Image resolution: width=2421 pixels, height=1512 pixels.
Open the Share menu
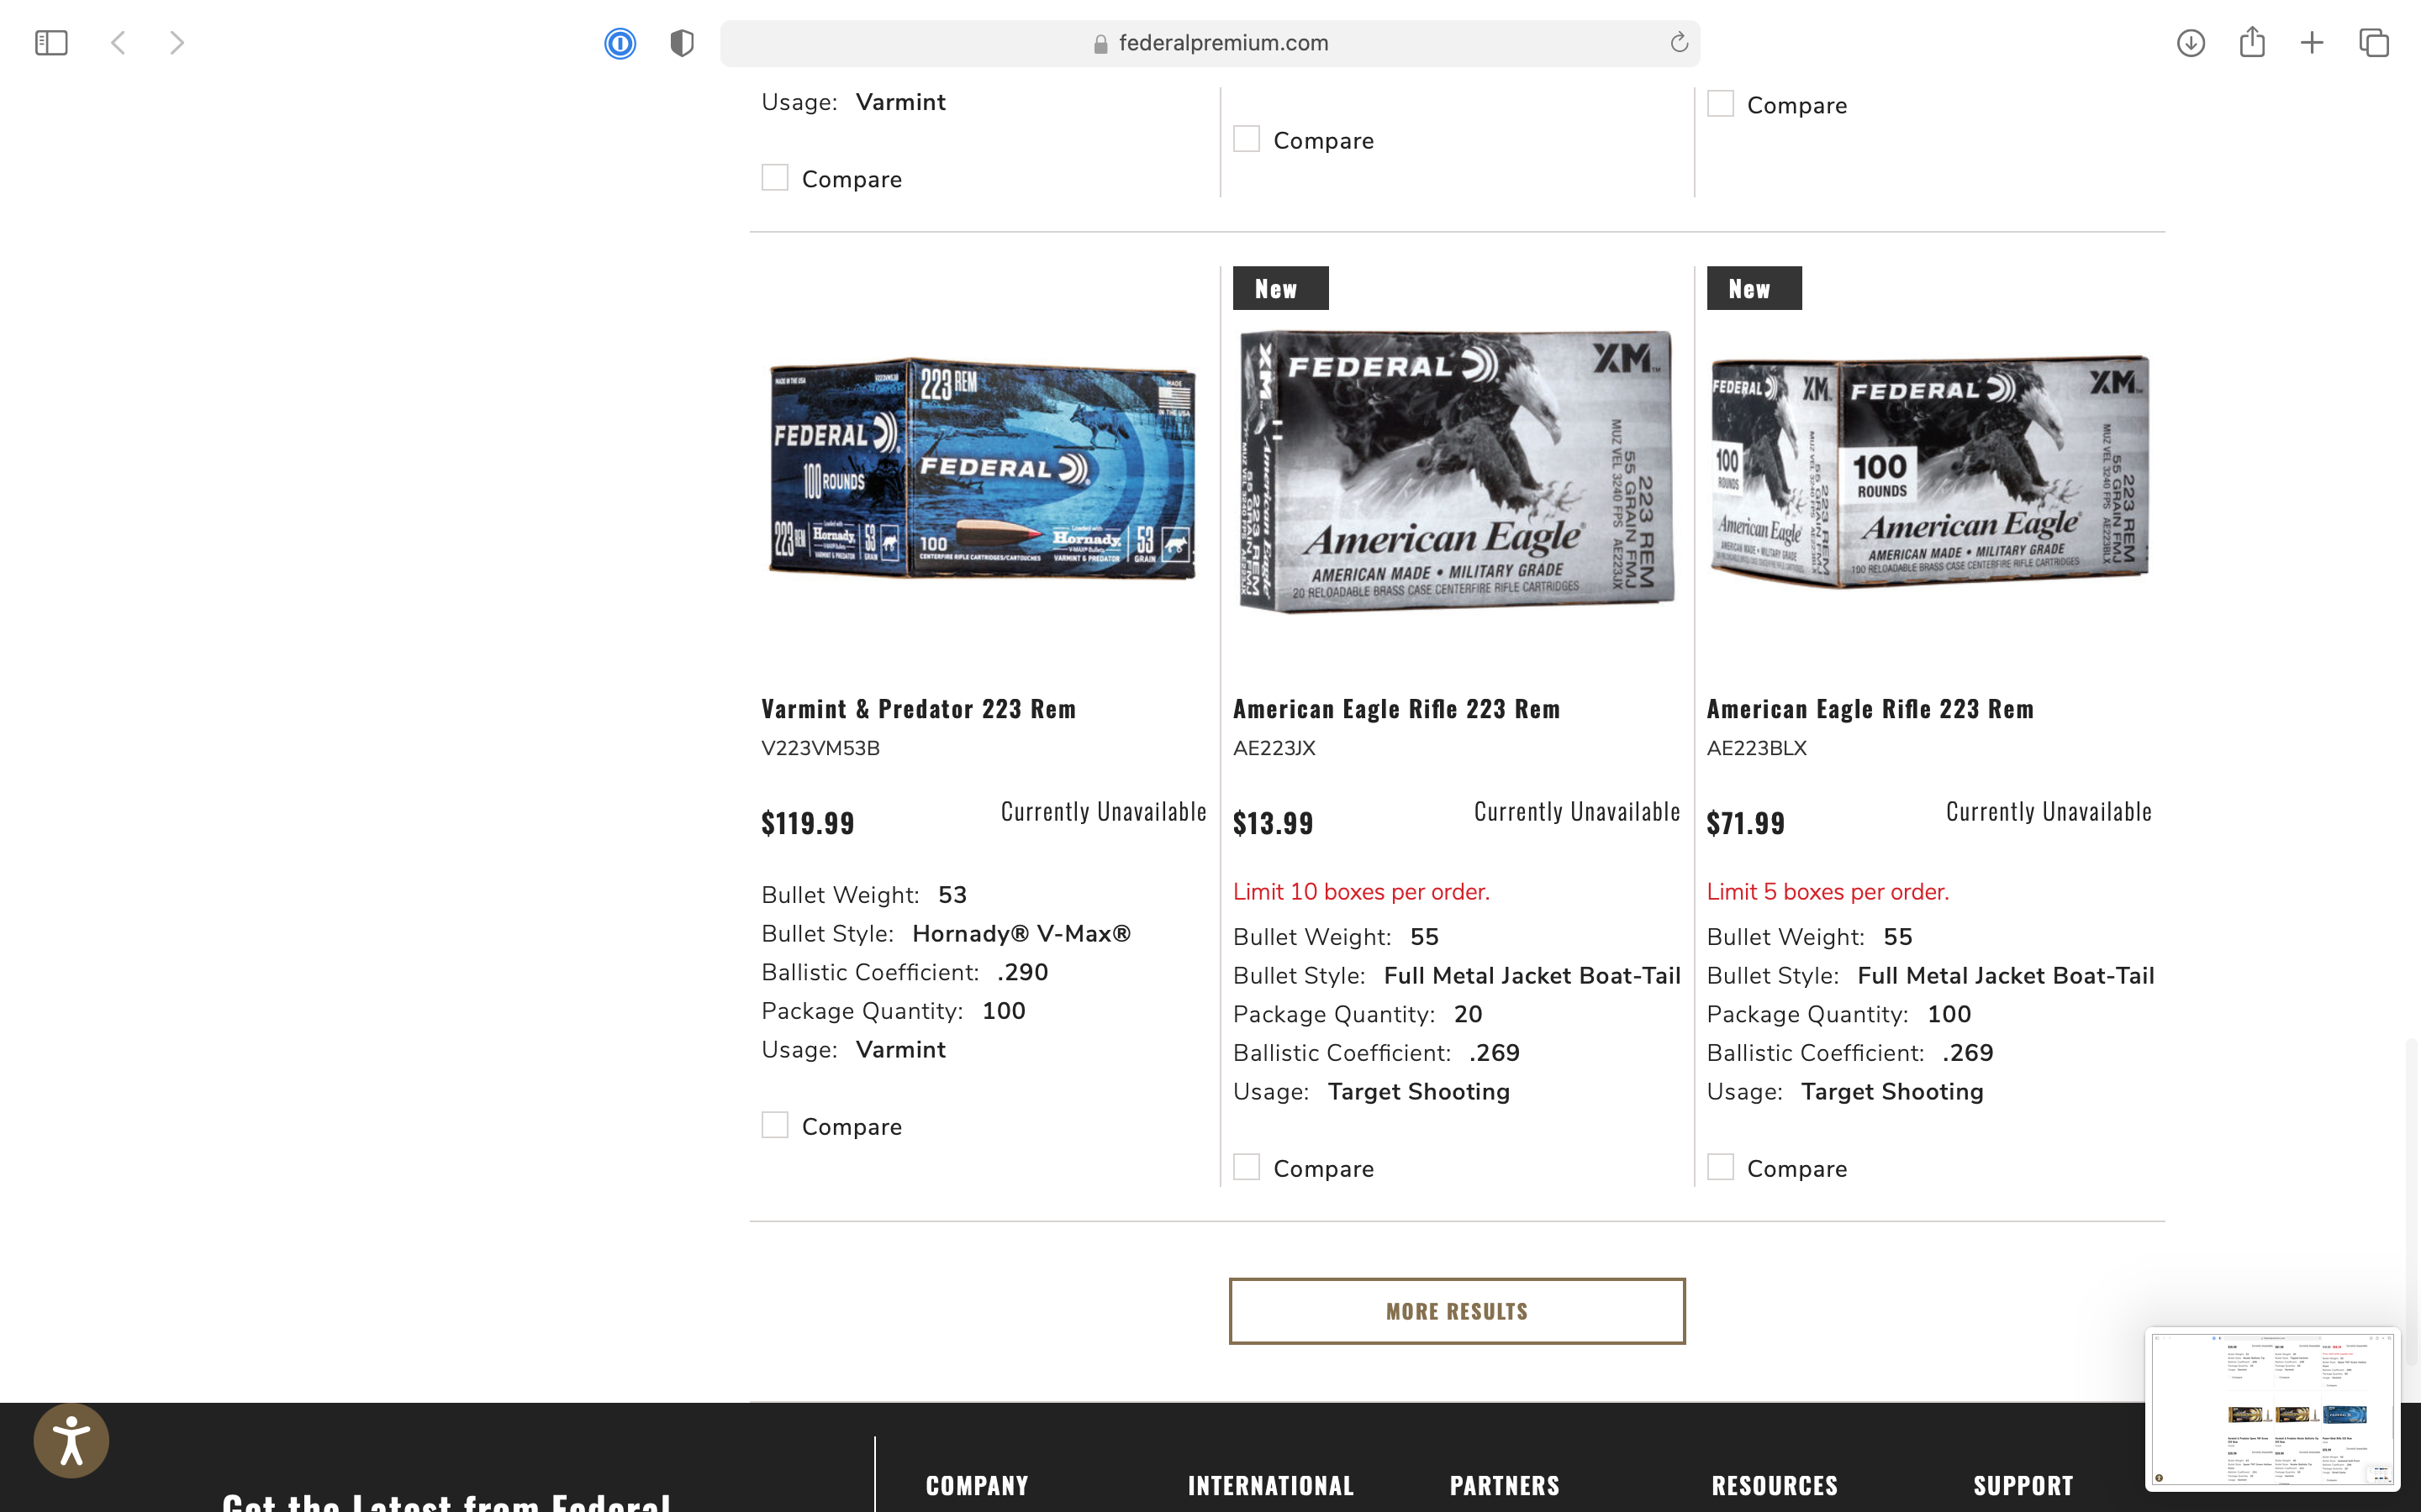coord(2252,42)
